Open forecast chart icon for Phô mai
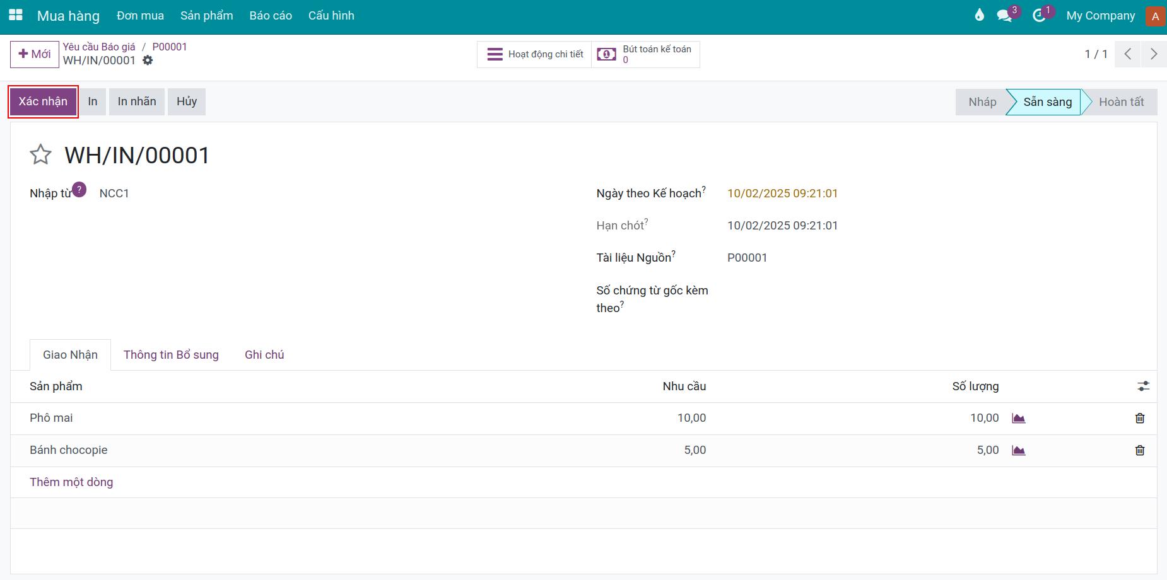1167x580 pixels. coord(1019,418)
